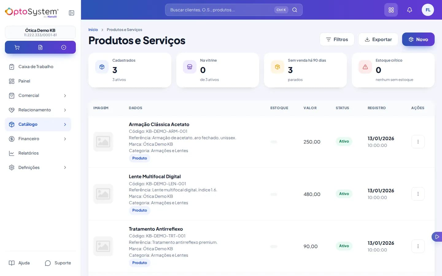
Task: Click the Na vitrine store icon
Action: pyautogui.click(x=190, y=67)
